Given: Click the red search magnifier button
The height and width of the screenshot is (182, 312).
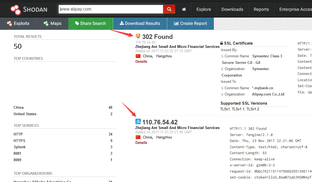Looking at the screenshot, I should pyautogui.click(x=169, y=9).
